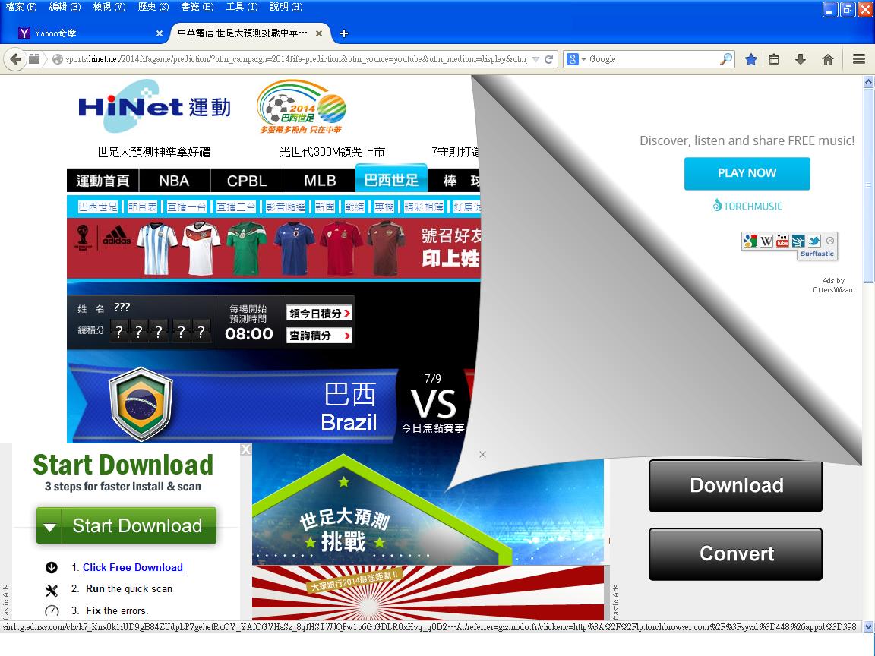Close the 中華電信 世足大預測 tab
The width and height of the screenshot is (875, 656).
pos(319,33)
